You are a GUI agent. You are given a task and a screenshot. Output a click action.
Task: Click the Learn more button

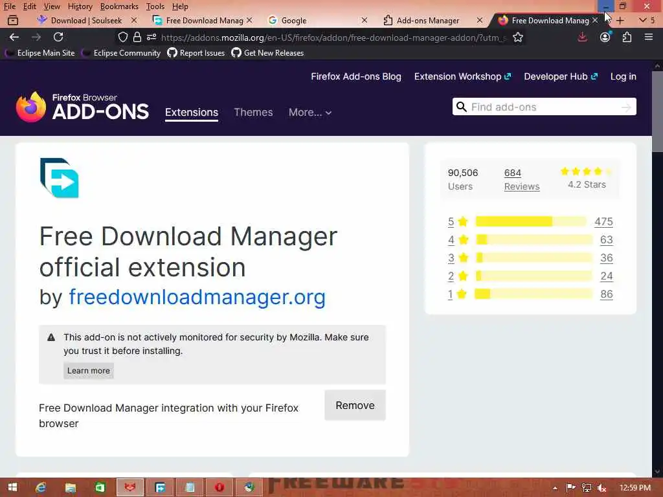click(88, 371)
